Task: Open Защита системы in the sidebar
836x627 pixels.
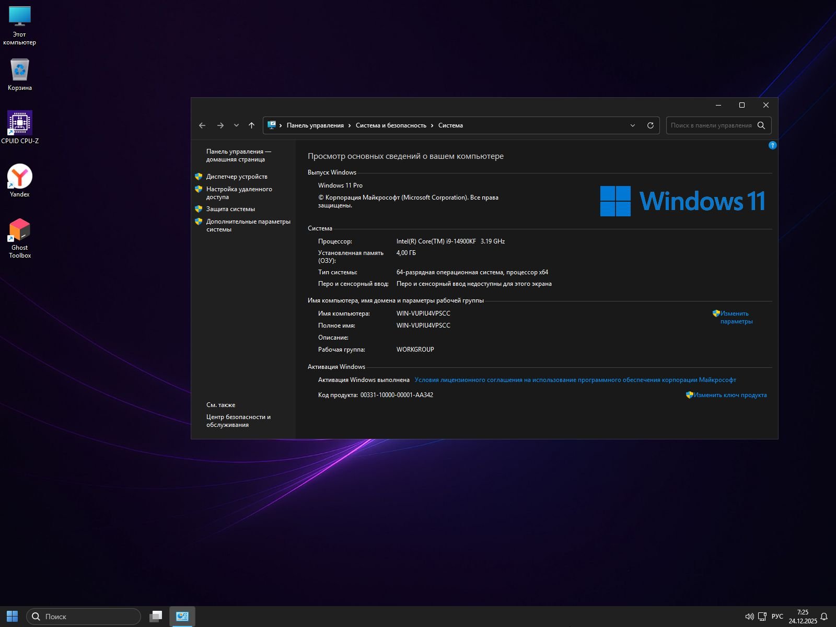Action: pos(230,209)
